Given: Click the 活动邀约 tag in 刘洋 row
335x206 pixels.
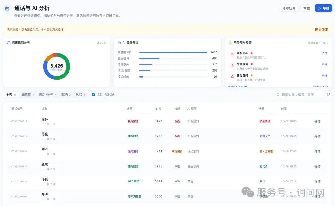Looking at the screenshot, I should click(133, 151).
